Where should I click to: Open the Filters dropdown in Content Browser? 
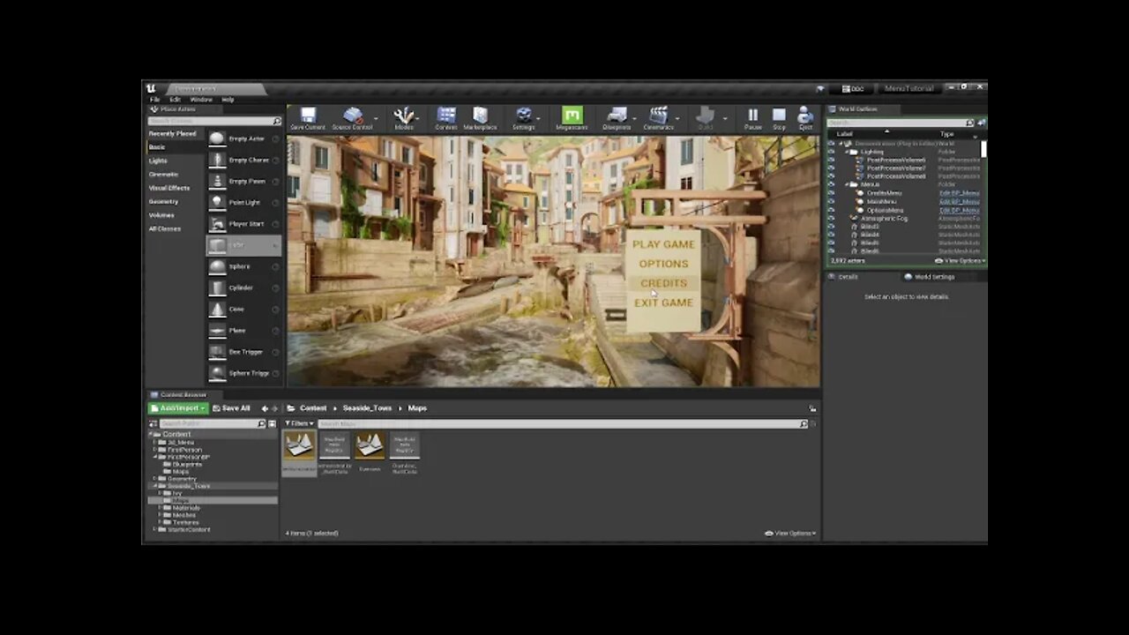[x=298, y=424]
